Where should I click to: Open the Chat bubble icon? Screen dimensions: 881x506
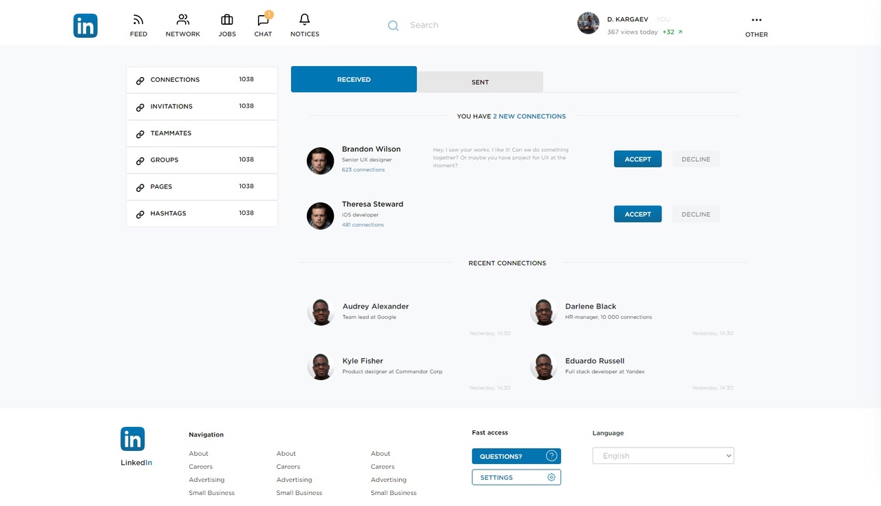[263, 20]
